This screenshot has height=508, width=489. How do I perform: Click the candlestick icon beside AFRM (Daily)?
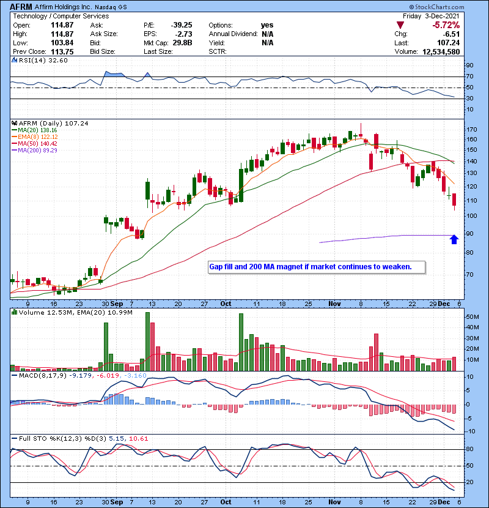click(14, 124)
